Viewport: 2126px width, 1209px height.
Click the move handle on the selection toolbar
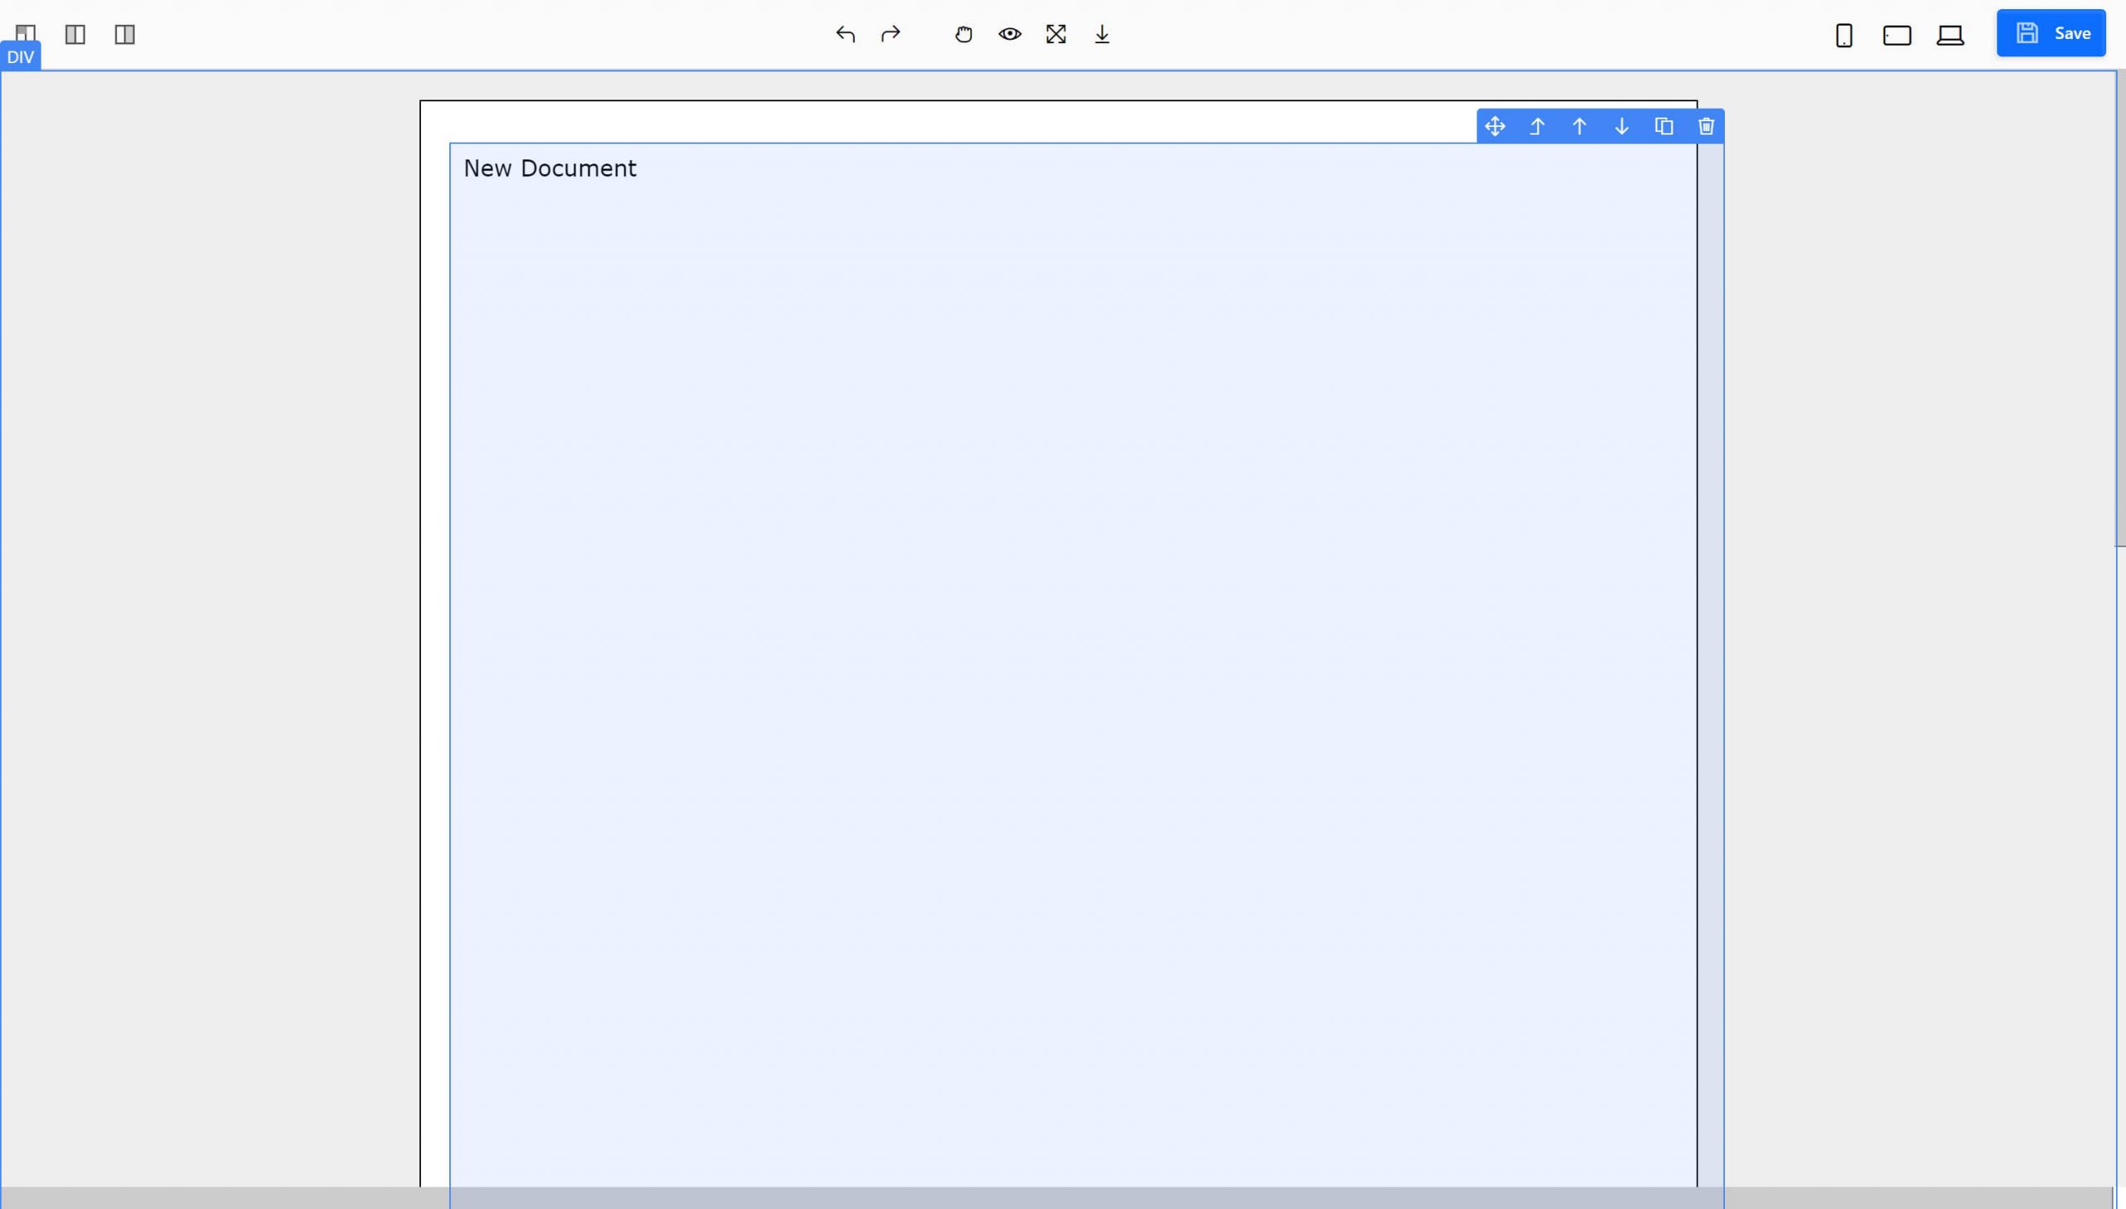point(1495,126)
